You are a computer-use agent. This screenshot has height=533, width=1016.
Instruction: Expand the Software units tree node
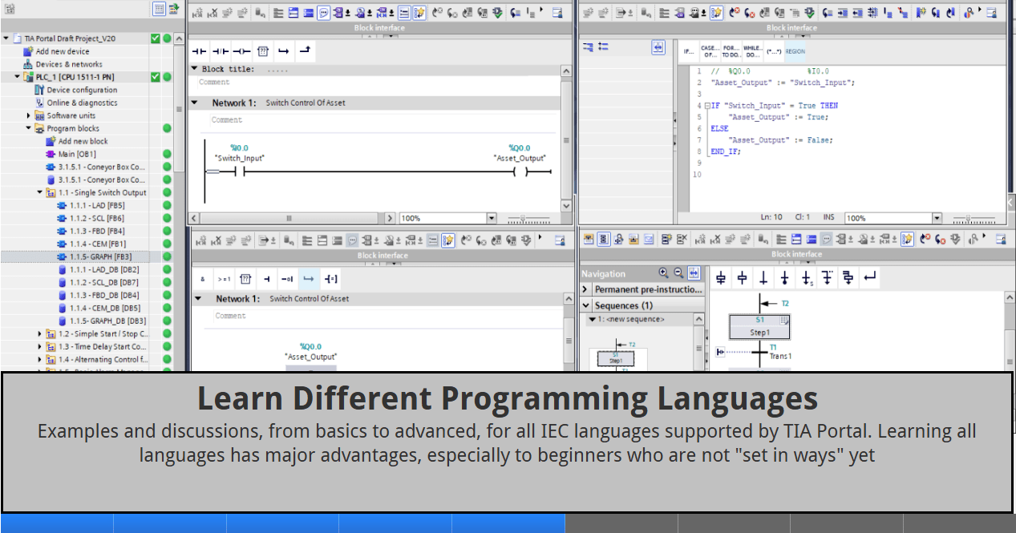[29, 115]
